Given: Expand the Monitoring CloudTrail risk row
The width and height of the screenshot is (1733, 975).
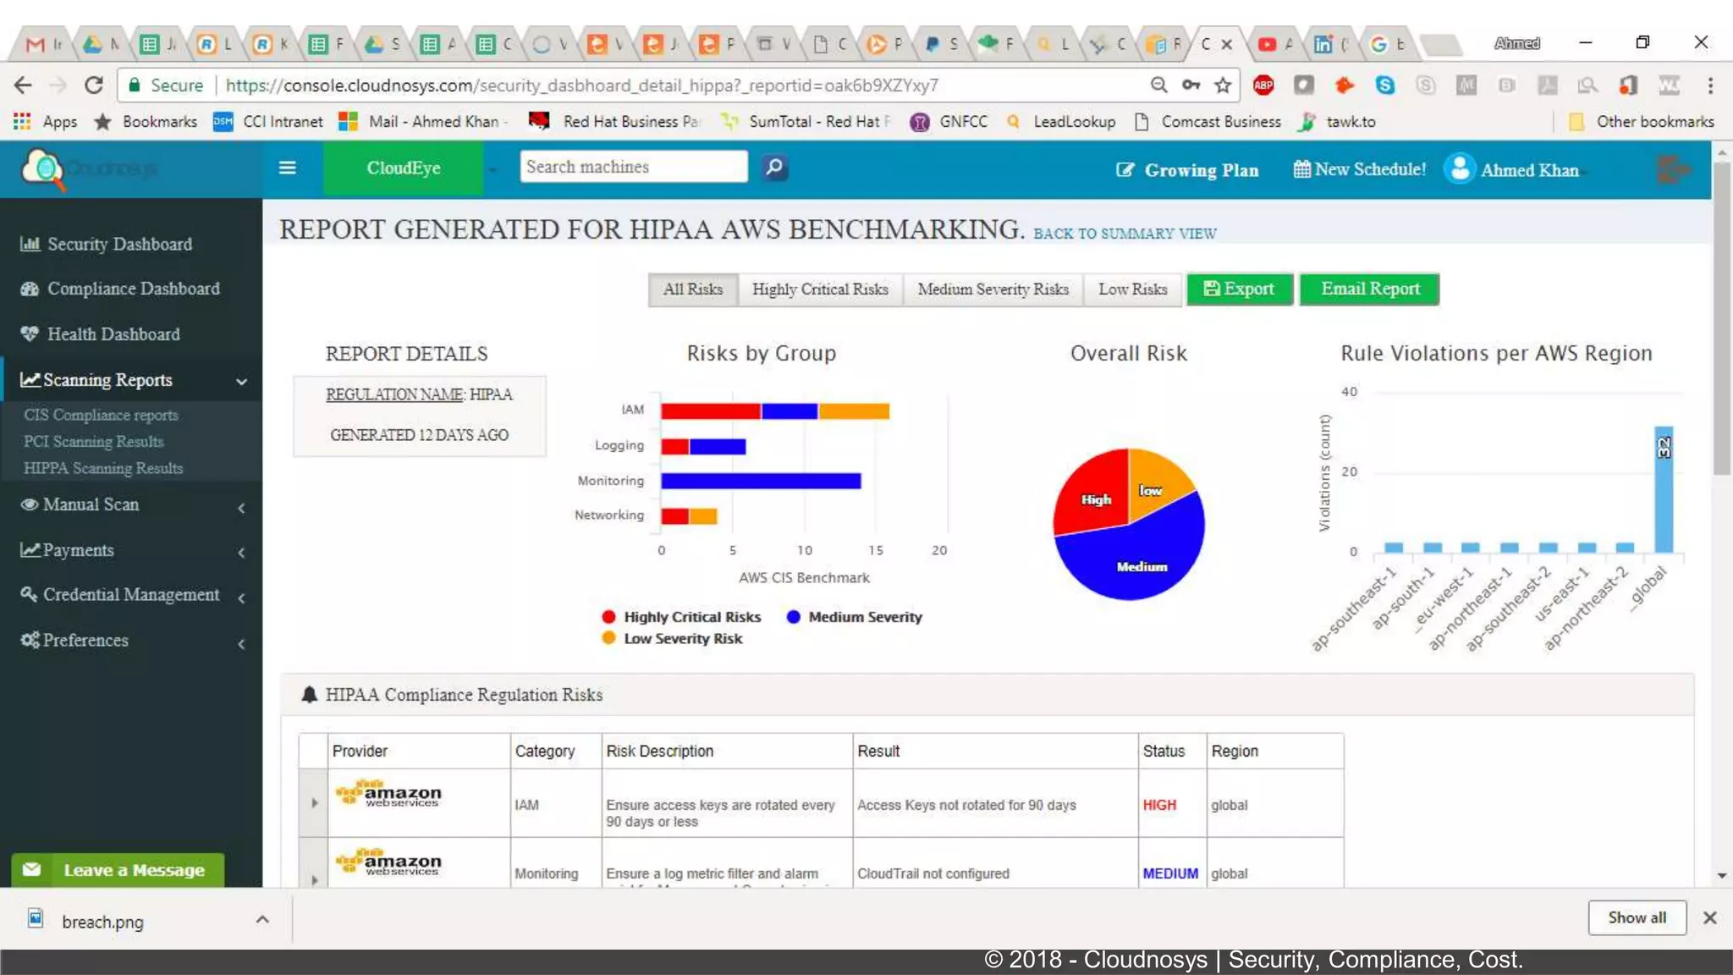Looking at the screenshot, I should [314, 880].
